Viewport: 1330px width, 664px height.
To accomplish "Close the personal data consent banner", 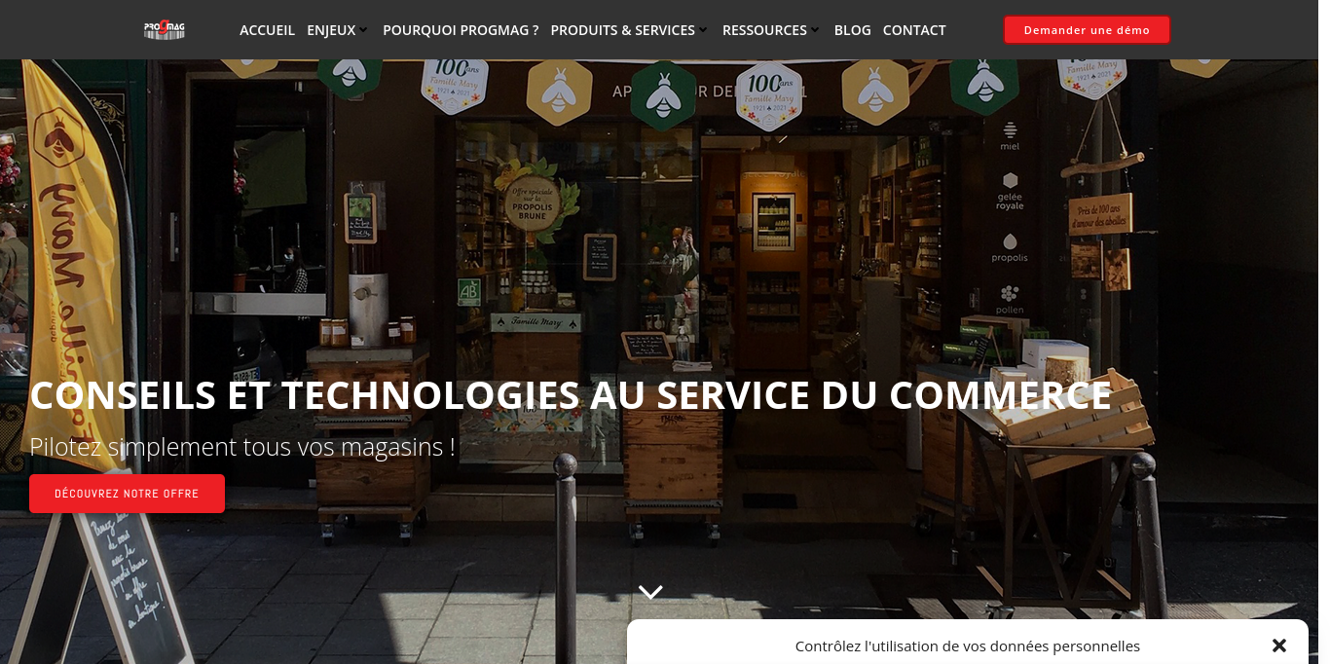I will [1279, 646].
